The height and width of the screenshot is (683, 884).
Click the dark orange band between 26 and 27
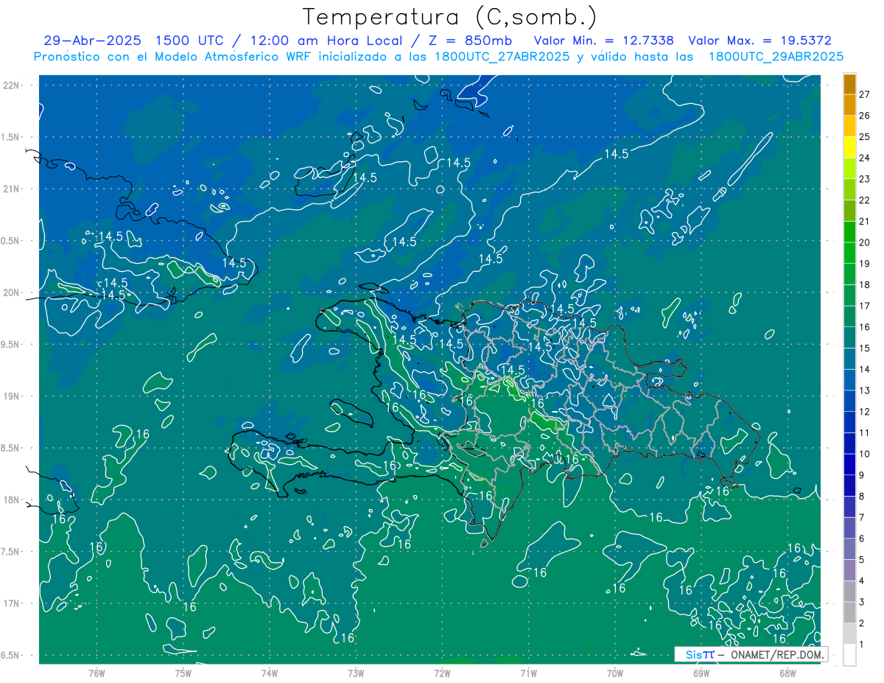click(x=849, y=105)
